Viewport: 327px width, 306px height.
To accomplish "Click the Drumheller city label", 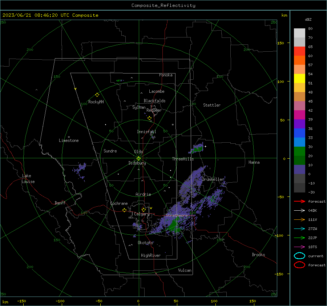I will pyautogui.click(x=213, y=179).
